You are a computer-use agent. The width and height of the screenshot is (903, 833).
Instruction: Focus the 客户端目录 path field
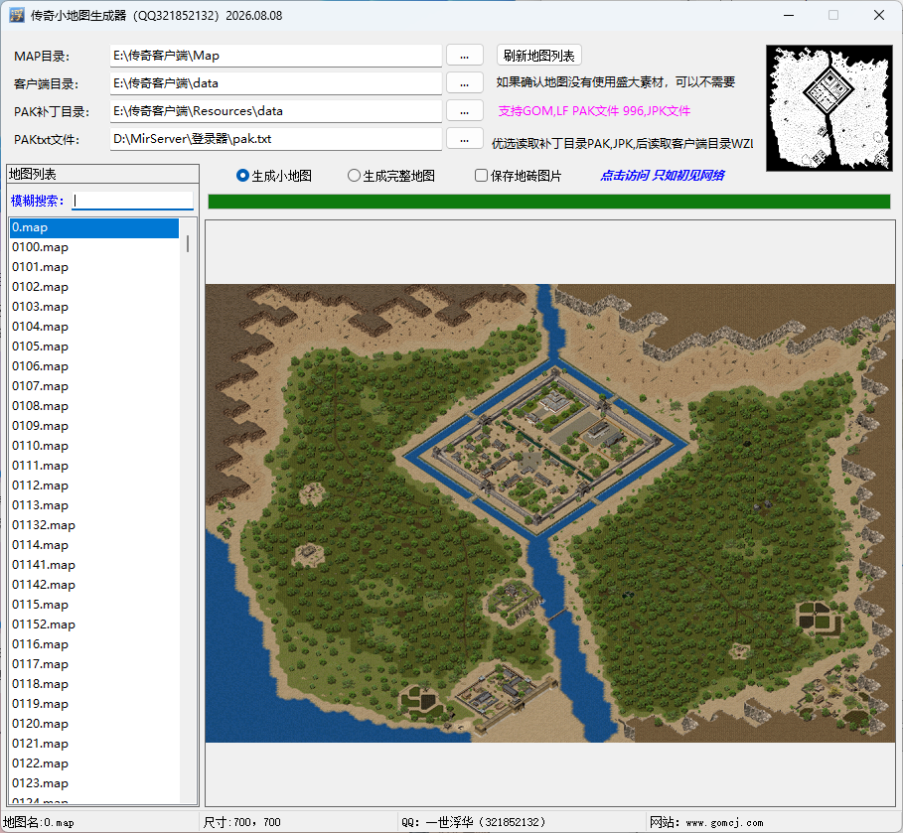[x=276, y=83]
